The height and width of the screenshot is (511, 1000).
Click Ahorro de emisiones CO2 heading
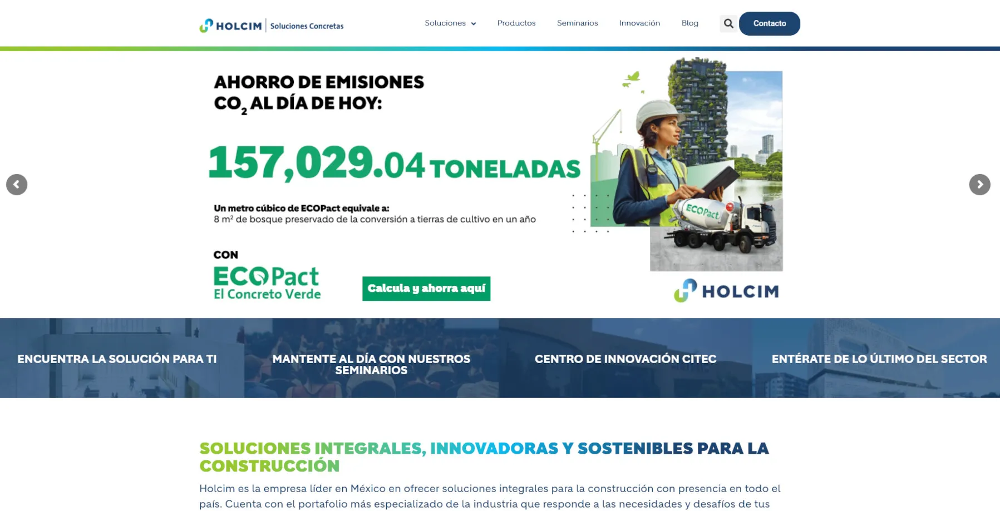[319, 93]
